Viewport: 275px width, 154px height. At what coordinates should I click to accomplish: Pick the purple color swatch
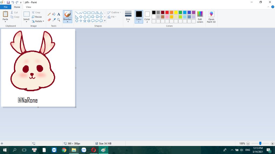[x=194, y=12]
